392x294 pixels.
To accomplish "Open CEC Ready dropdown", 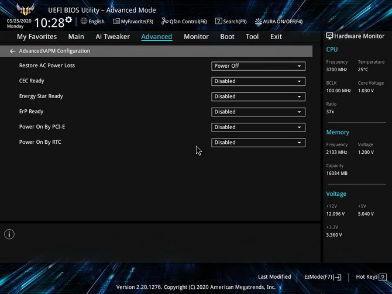I will [x=258, y=81].
